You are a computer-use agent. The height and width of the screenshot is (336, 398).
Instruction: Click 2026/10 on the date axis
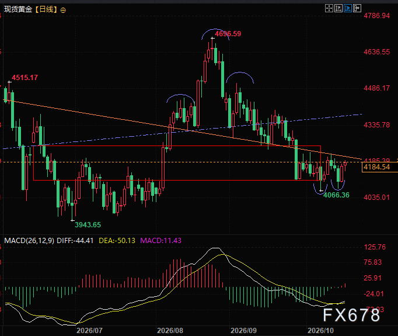click(x=320, y=330)
